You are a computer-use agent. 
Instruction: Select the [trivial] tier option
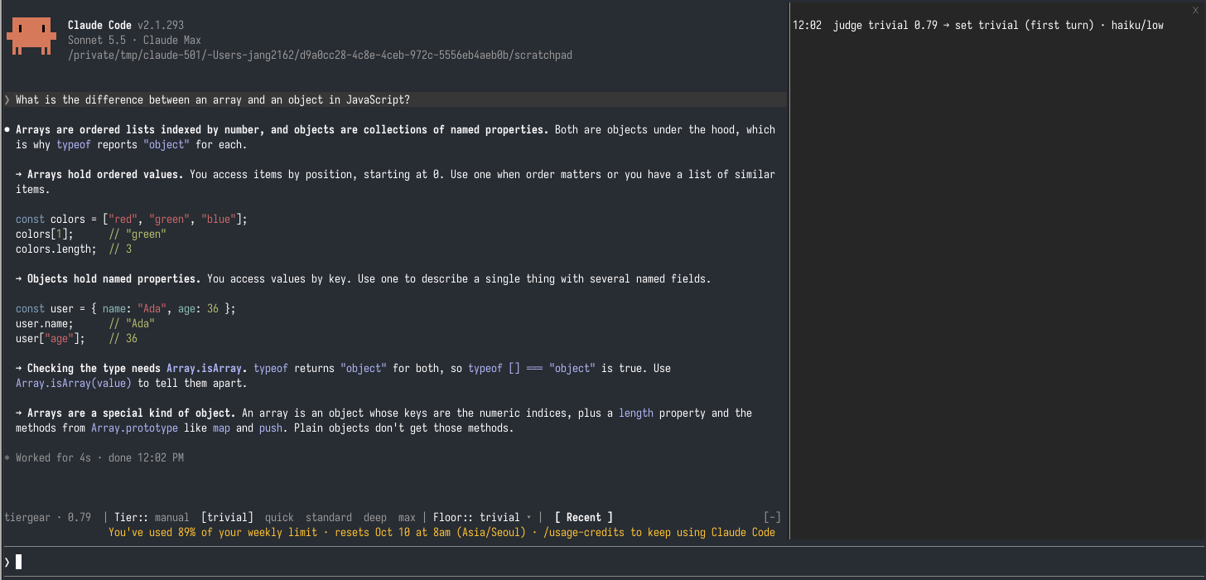227,517
